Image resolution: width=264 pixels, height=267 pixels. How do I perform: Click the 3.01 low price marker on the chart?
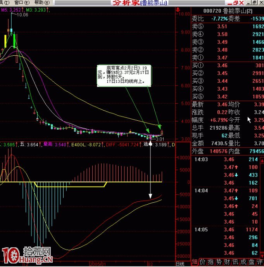(160, 139)
